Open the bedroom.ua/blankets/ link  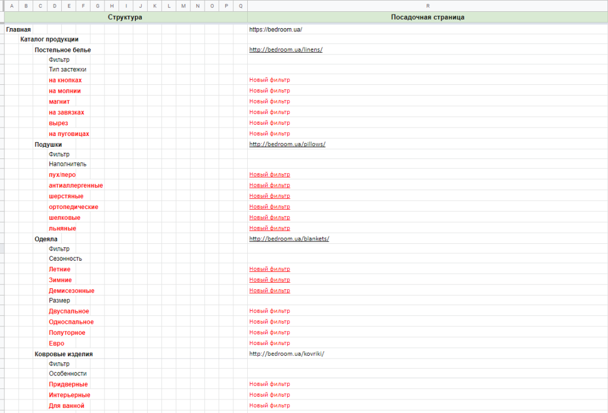click(289, 239)
